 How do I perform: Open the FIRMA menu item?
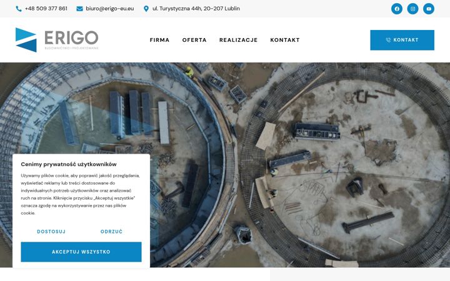click(x=159, y=40)
